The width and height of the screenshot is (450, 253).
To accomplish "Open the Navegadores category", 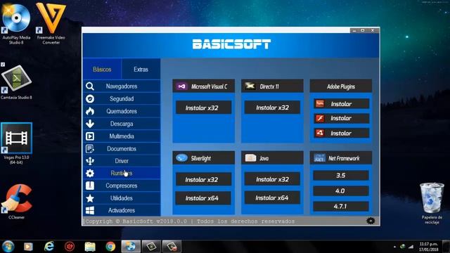I will (122, 86).
